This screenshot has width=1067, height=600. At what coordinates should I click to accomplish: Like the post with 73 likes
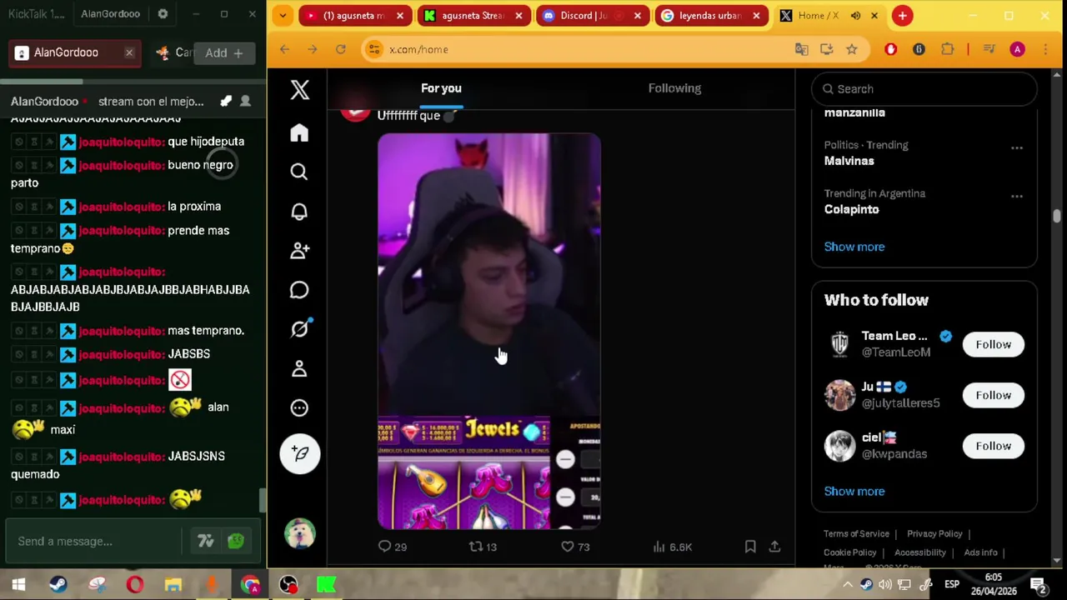(x=574, y=547)
